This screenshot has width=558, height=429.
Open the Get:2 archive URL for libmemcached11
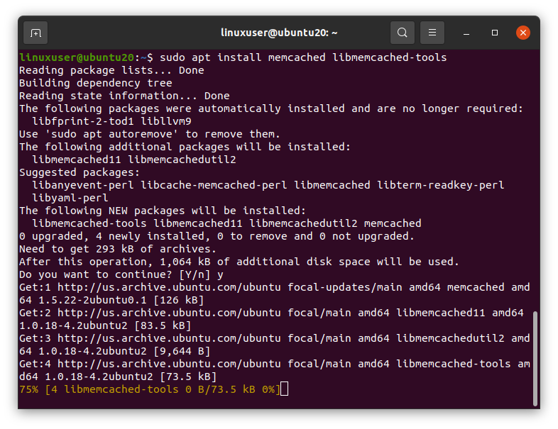tap(169, 313)
